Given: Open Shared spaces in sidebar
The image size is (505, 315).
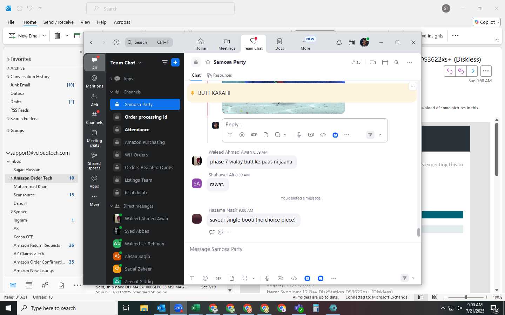Looking at the screenshot, I should [94, 161].
